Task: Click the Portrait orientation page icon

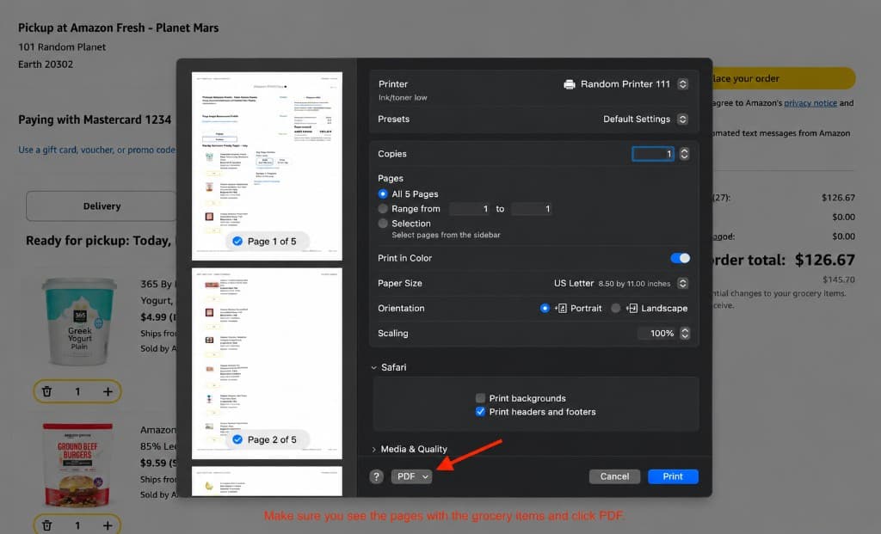Action: coord(561,308)
